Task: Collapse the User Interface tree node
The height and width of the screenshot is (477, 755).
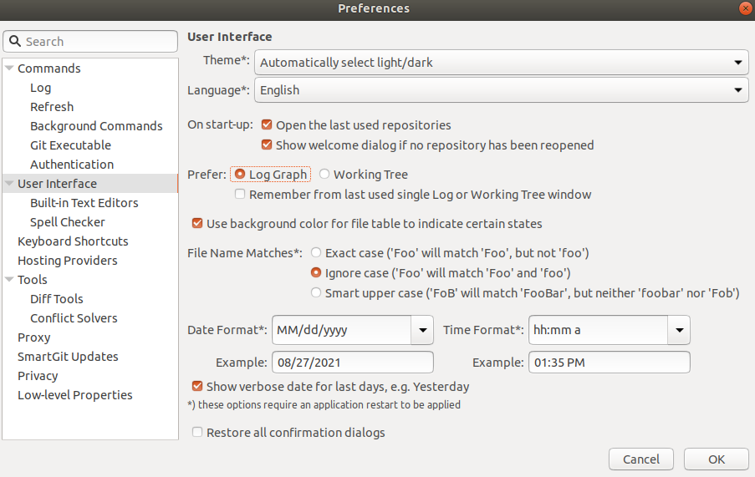Action: click(9, 183)
